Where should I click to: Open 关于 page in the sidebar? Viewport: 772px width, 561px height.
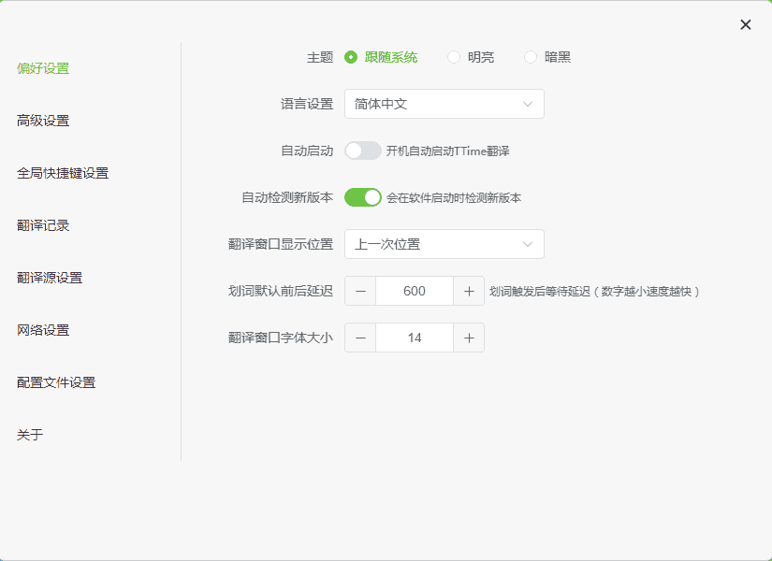[30, 435]
